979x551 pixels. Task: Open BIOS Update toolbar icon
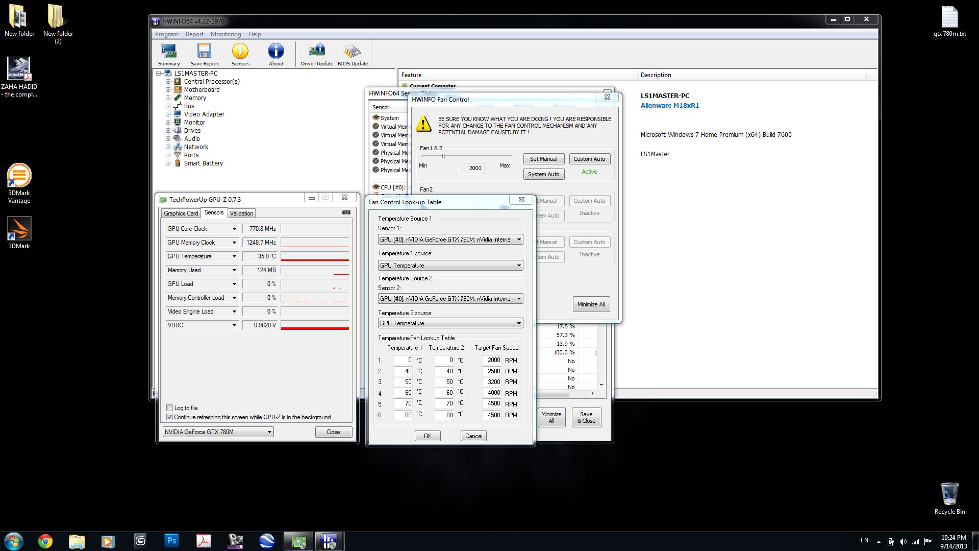(x=353, y=55)
